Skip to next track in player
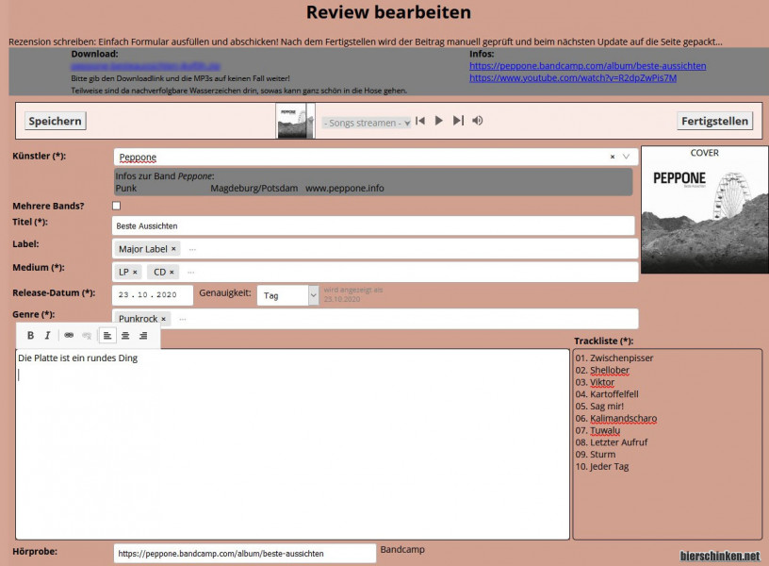The image size is (769, 566). click(458, 121)
